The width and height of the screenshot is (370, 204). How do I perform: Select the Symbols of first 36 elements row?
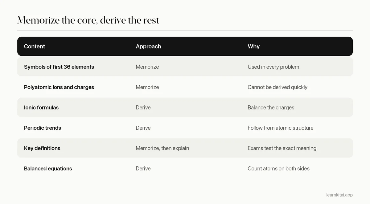pos(185,67)
